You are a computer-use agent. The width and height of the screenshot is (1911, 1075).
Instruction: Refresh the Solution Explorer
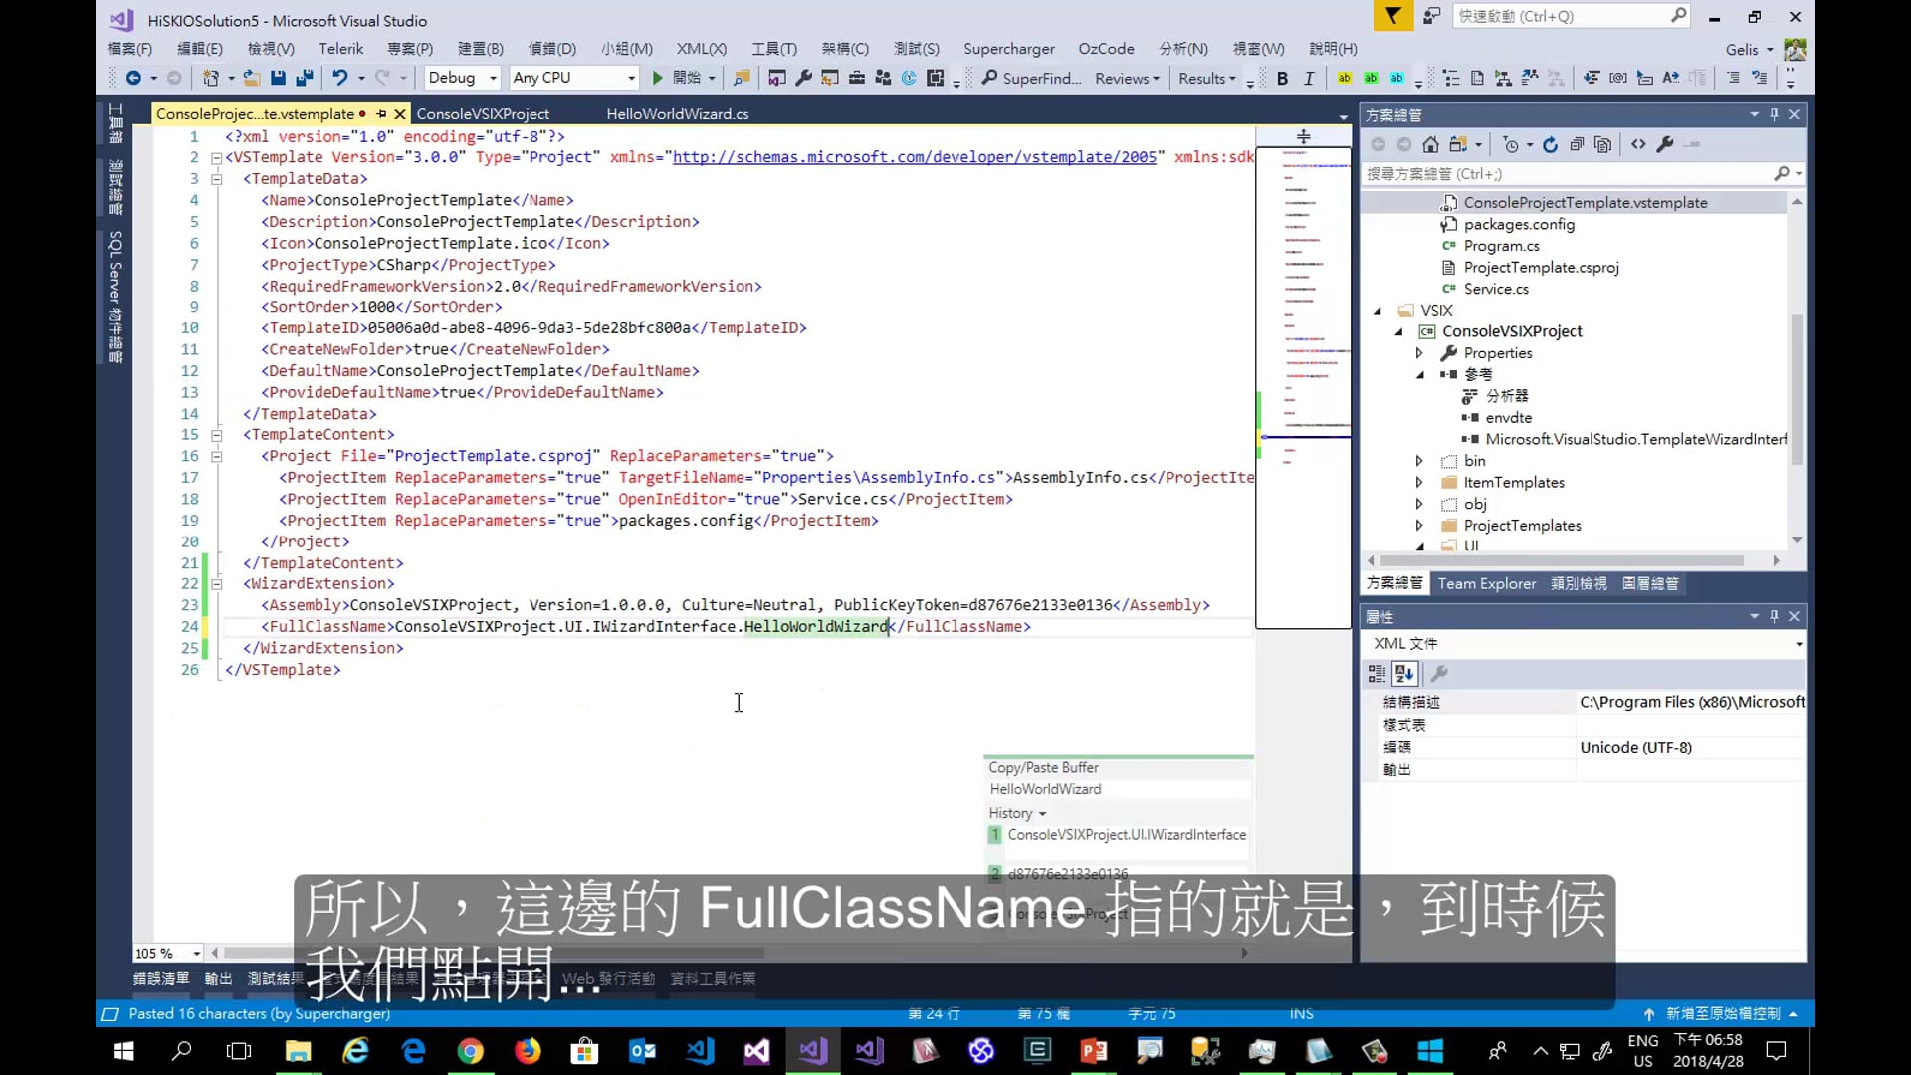1550,144
